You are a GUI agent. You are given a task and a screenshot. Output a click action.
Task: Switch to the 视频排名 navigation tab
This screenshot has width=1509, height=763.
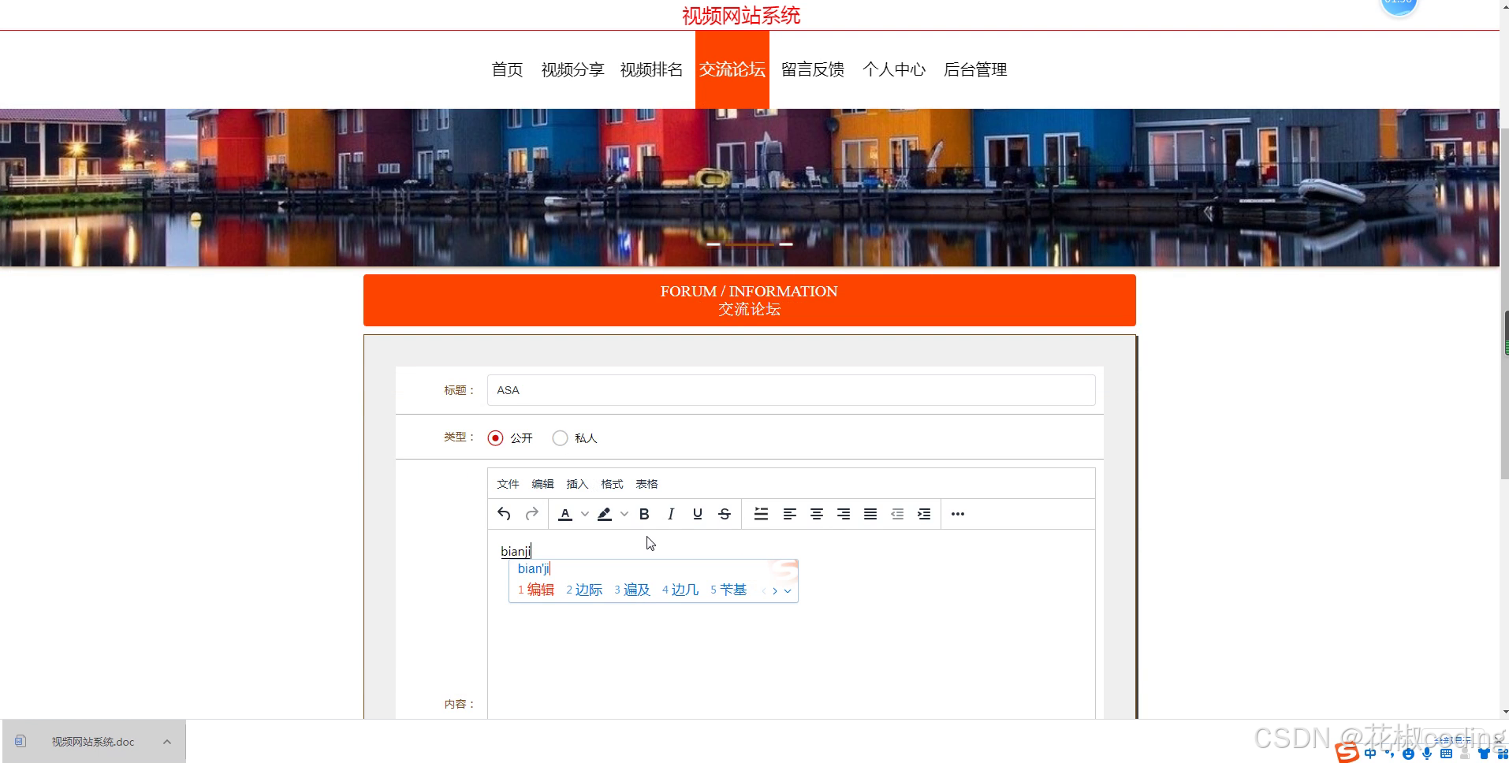[x=650, y=69]
